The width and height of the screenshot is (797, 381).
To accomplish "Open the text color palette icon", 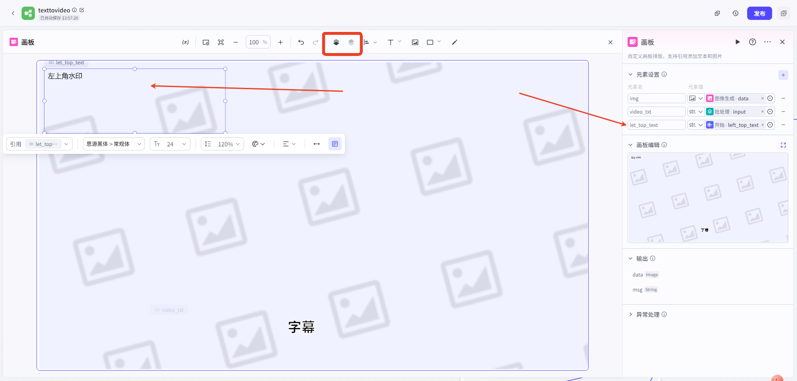I will 256,144.
